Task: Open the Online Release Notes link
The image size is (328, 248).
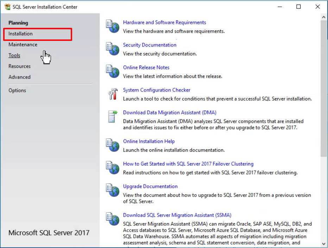Action: (x=146, y=67)
